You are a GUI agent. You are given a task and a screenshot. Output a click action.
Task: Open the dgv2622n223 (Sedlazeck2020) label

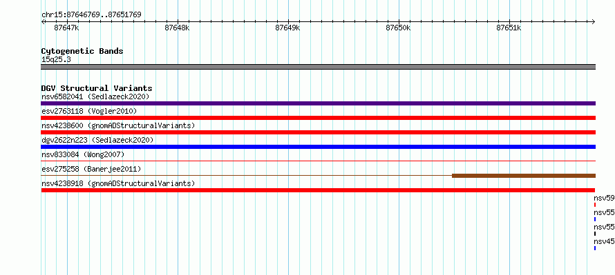point(97,140)
